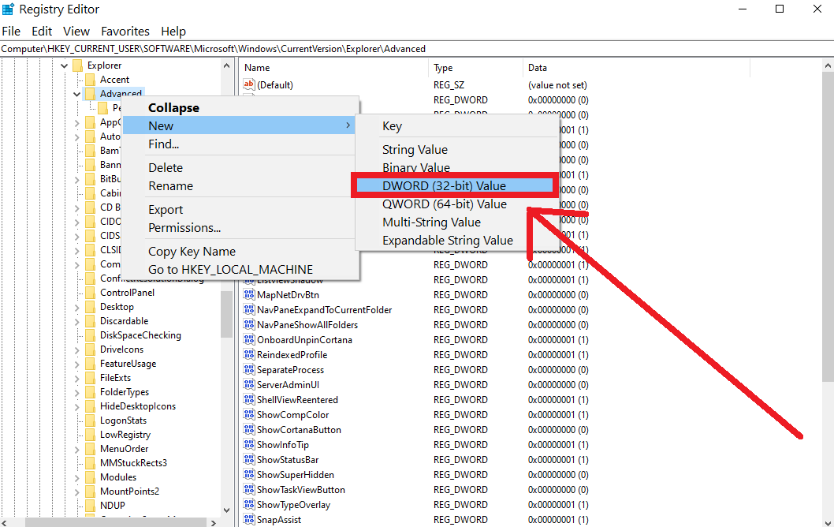
Task: Click Copy Key Name in context menu
Action: (192, 252)
